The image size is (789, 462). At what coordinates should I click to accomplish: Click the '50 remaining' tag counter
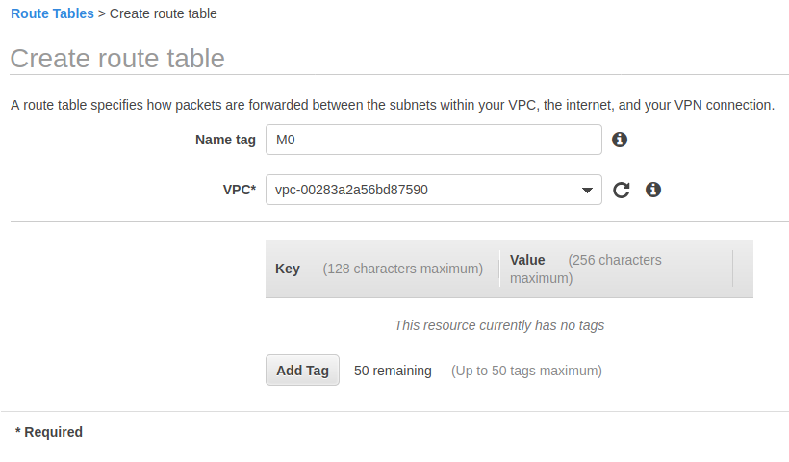(393, 371)
